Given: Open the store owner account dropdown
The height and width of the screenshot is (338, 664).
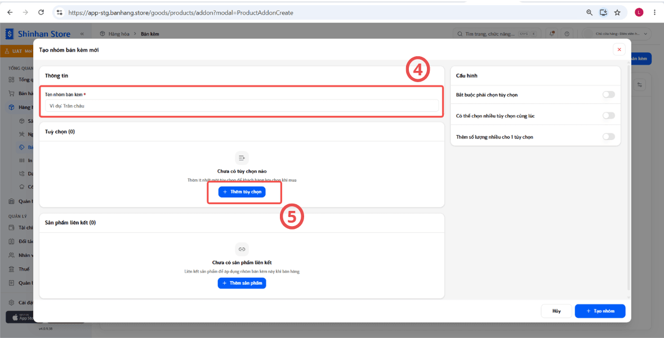Looking at the screenshot, I should tap(617, 33).
